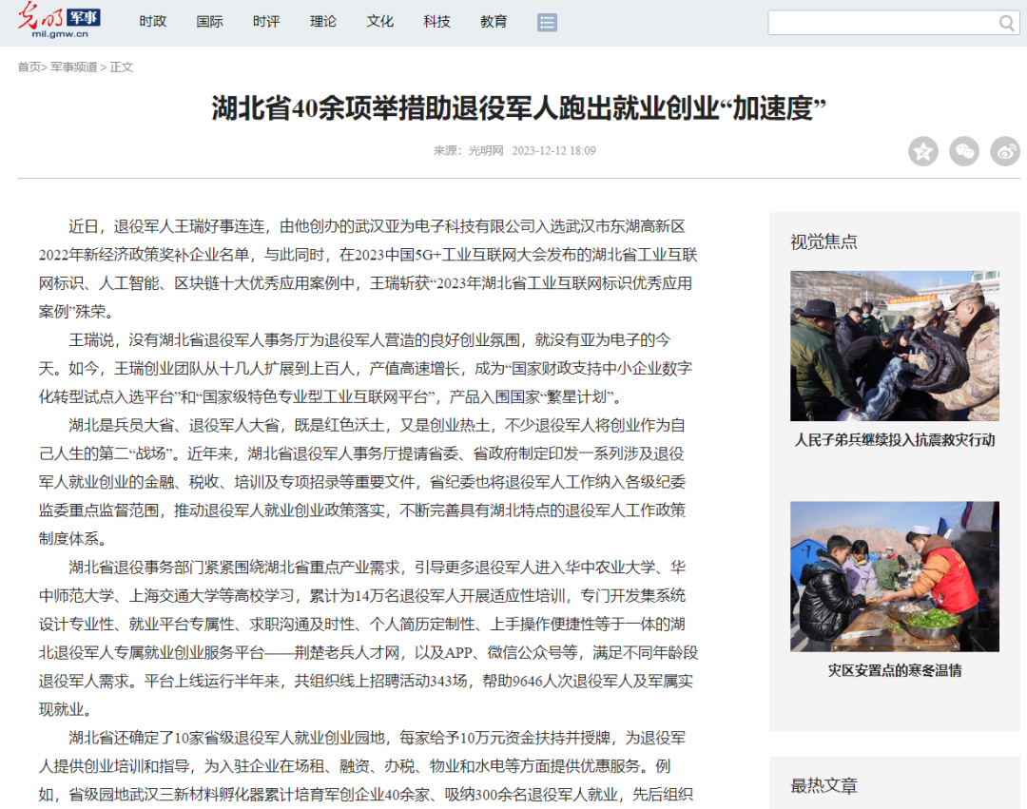
Task: Focus the search input box
Action: pyautogui.click(x=881, y=24)
